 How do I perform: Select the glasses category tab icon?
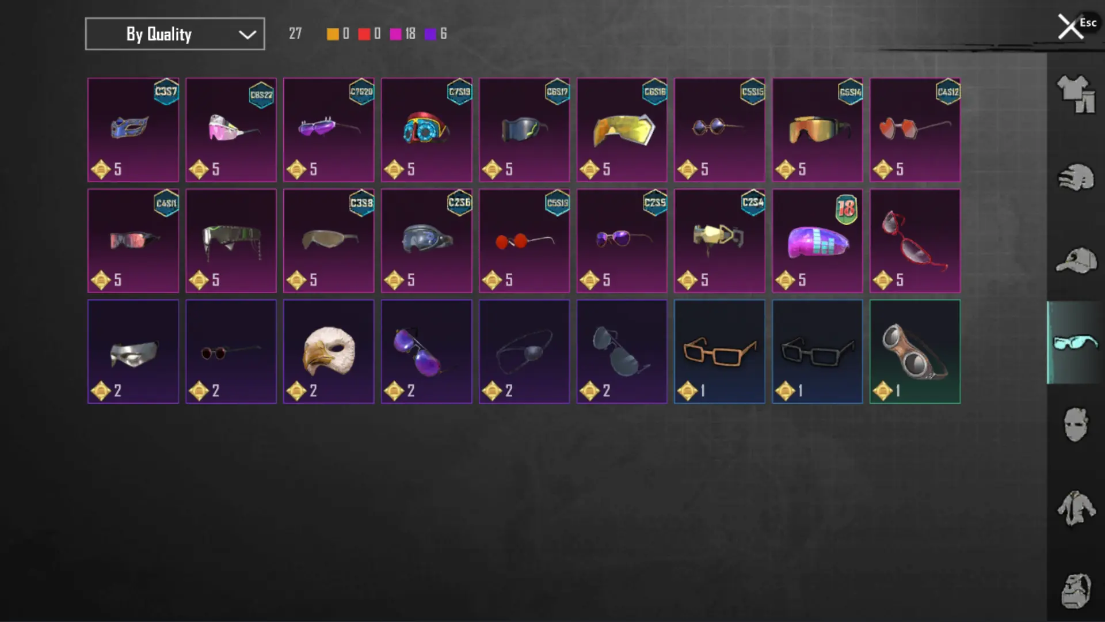pos(1075,342)
